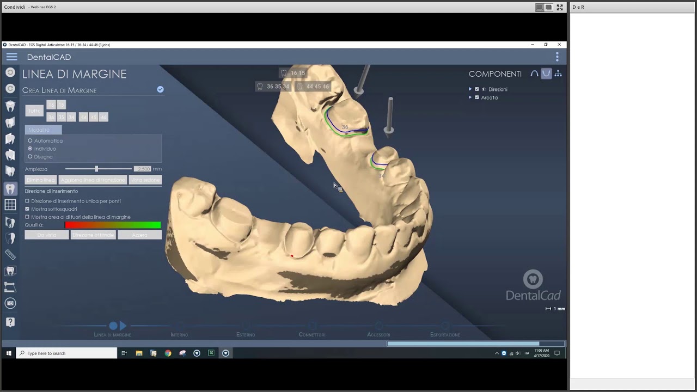The image size is (697, 392).
Task: Click the play arrow at Linea di Margine step
Action: coord(123,326)
